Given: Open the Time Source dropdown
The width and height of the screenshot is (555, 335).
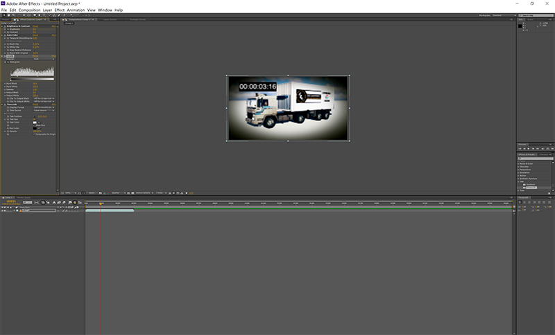Looking at the screenshot, I should coord(44,111).
